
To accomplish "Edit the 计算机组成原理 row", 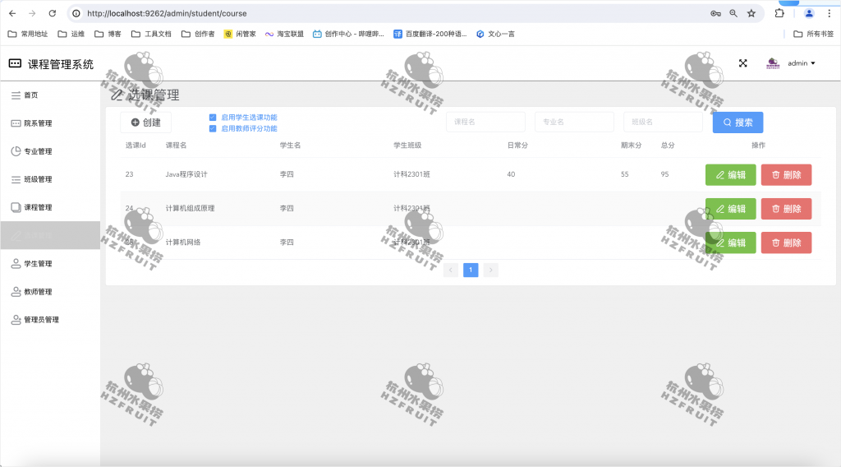I will pos(730,209).
